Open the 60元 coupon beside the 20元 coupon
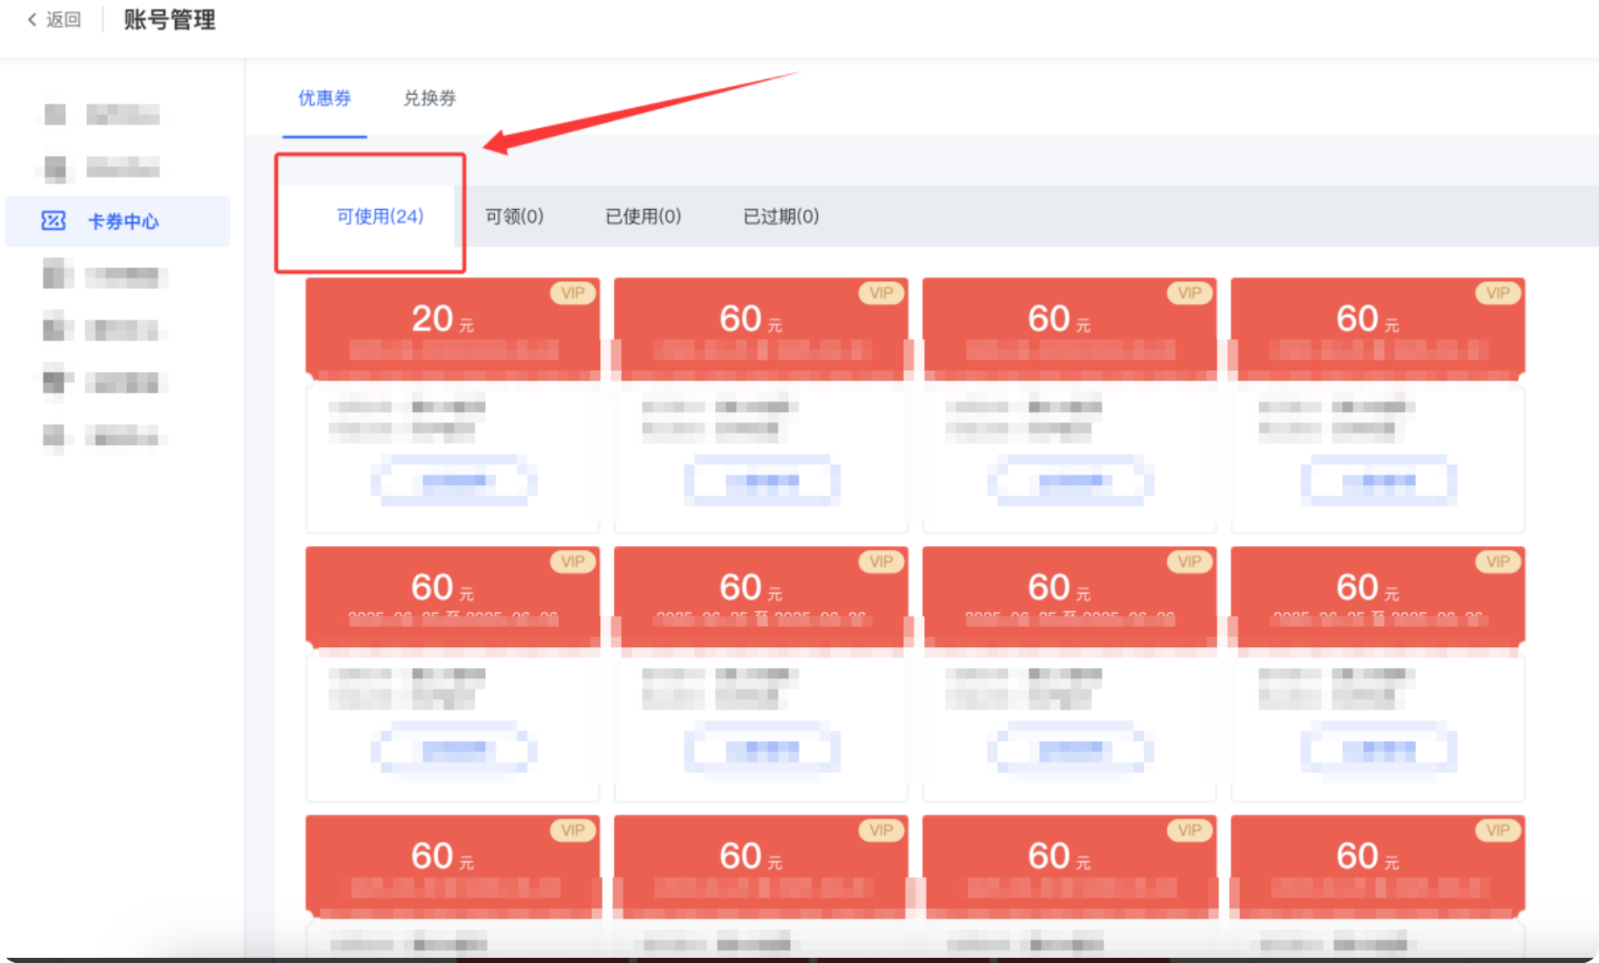Image resolution: width=1599 pixels, height=963 pixels. point(761,405)
